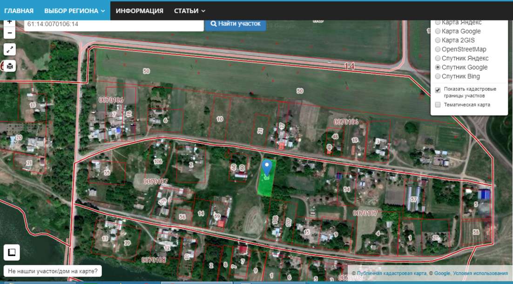Click Не нашли участок/дом на карте button
Screen dimensions: 513x284
click(53, 270)
